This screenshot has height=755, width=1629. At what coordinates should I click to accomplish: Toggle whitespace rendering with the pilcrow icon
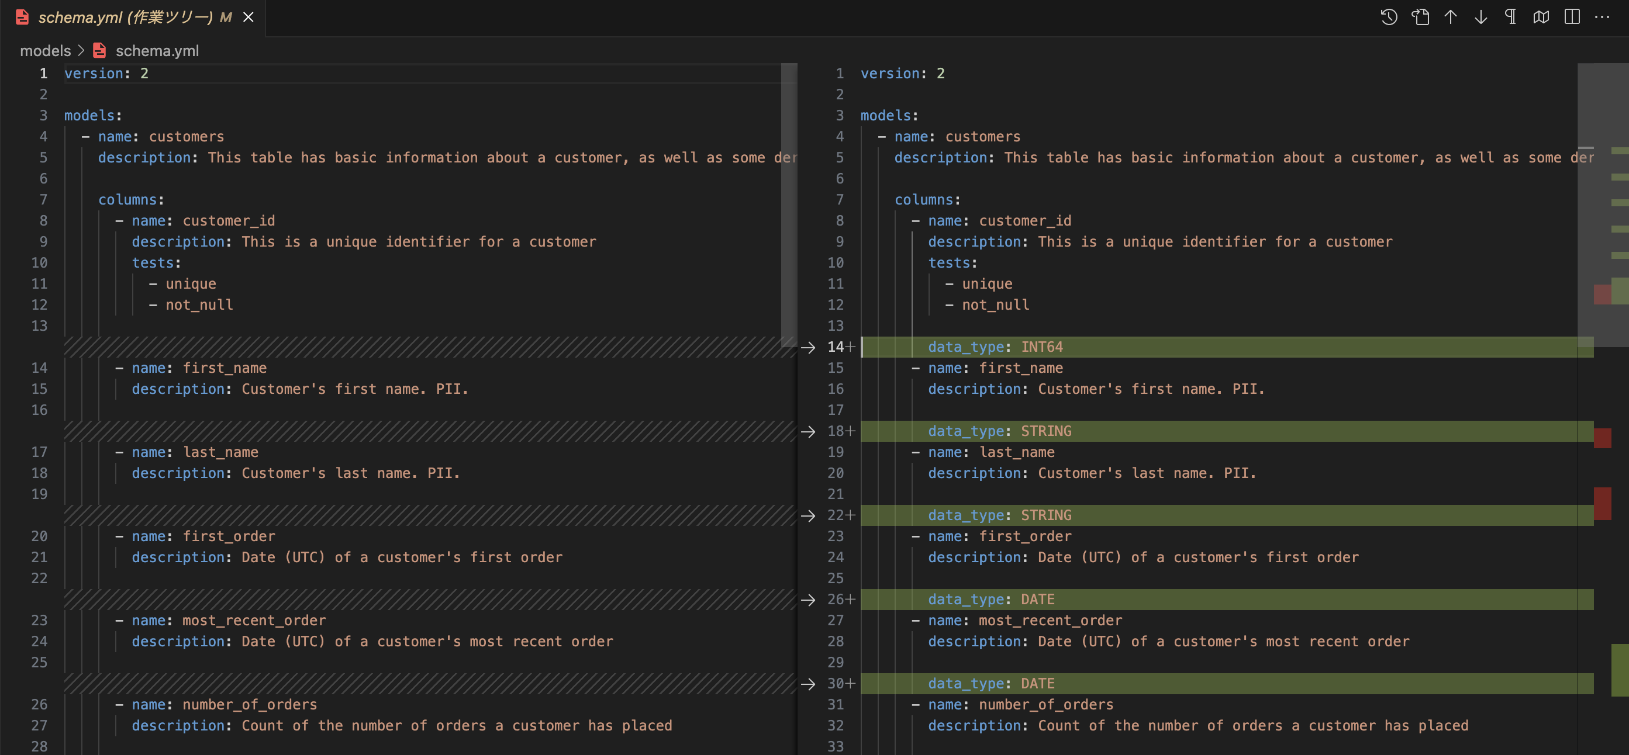point(1511,17)
